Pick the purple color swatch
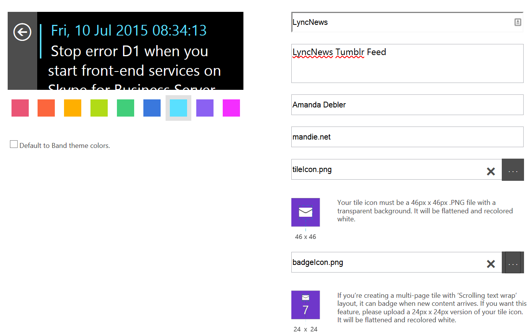 [x=205, y=108]
